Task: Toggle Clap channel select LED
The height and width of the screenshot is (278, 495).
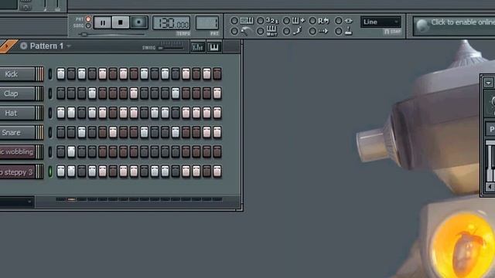Action: click(x=49, y=93)
